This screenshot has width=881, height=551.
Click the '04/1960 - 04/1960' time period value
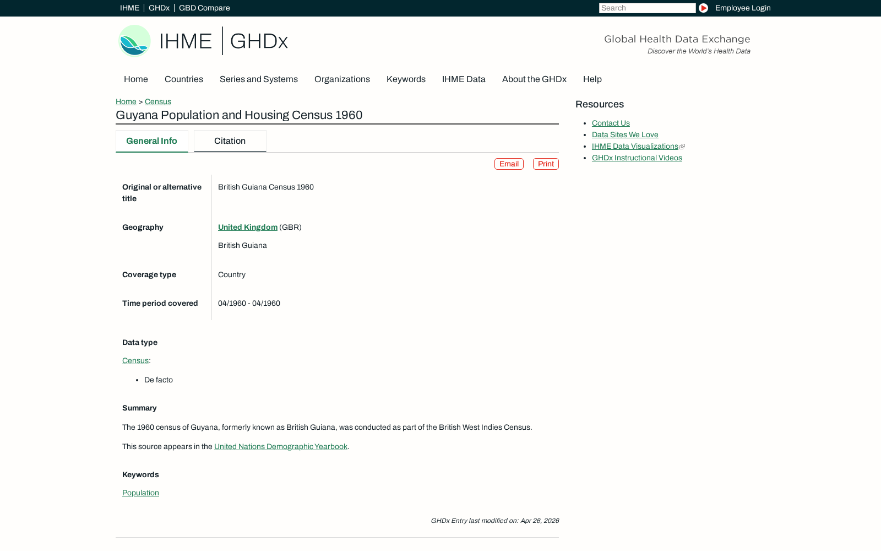(249, 303)
